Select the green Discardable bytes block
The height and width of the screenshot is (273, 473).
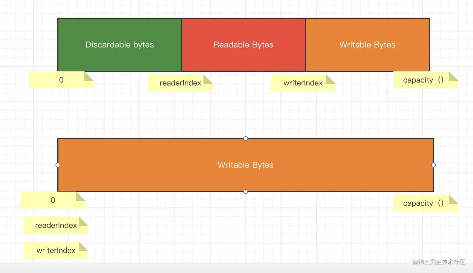(120, 45)
